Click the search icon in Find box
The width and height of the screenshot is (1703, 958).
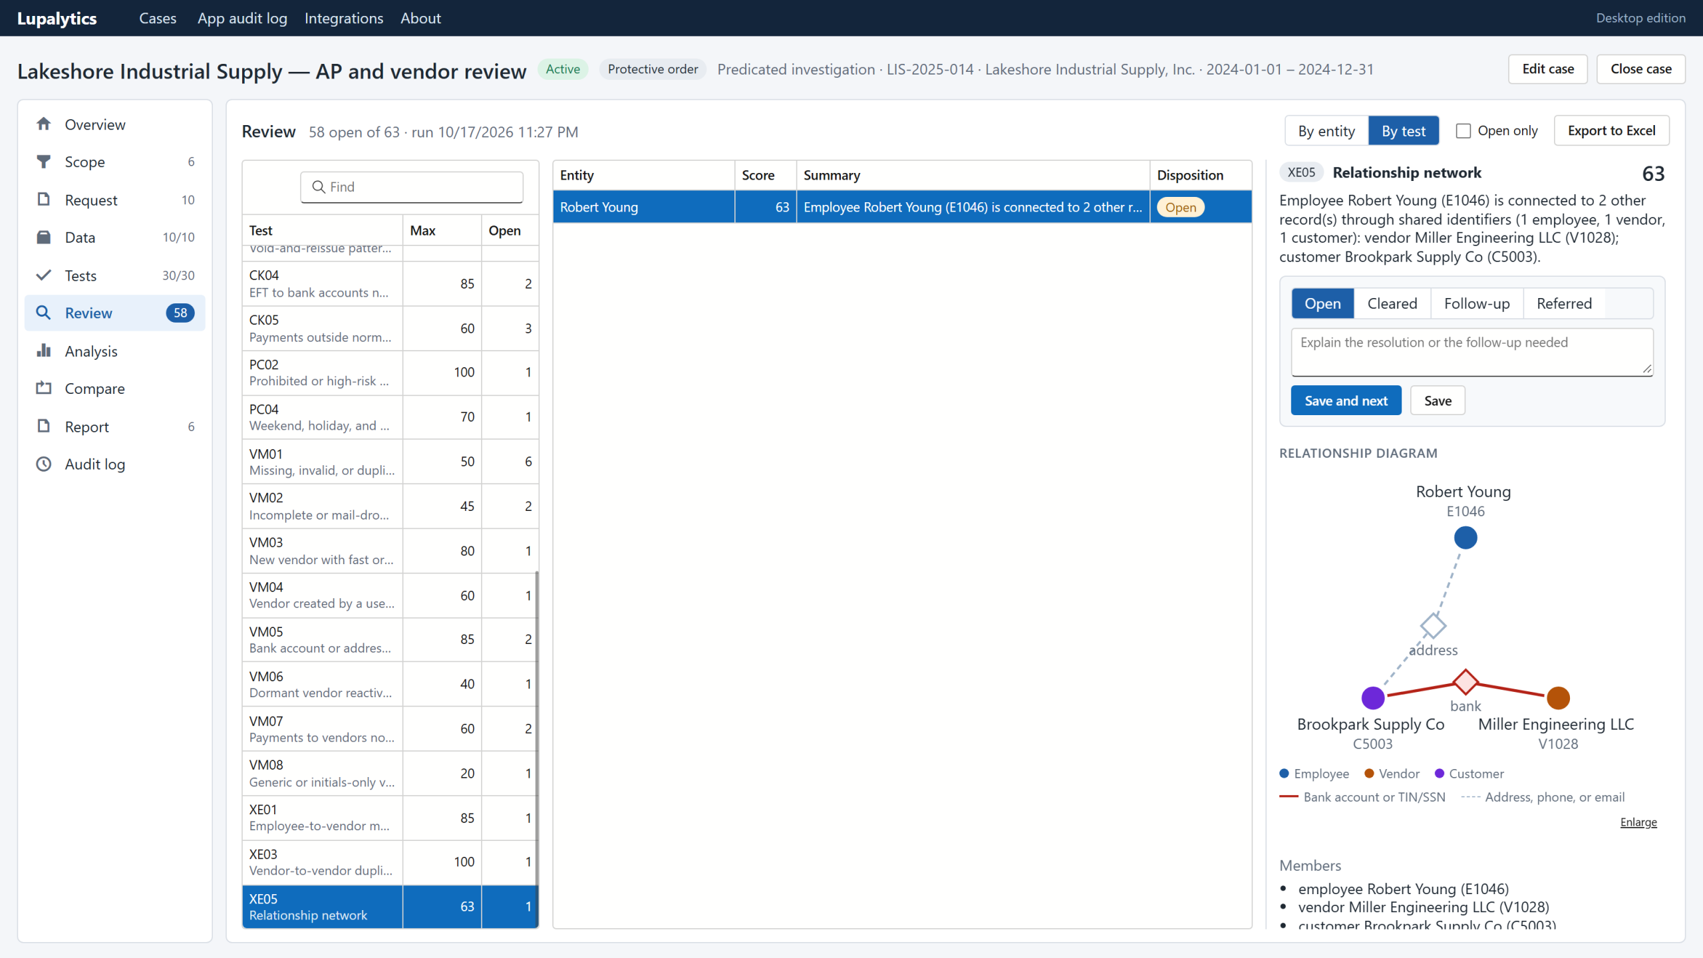(x=319, y=187)
